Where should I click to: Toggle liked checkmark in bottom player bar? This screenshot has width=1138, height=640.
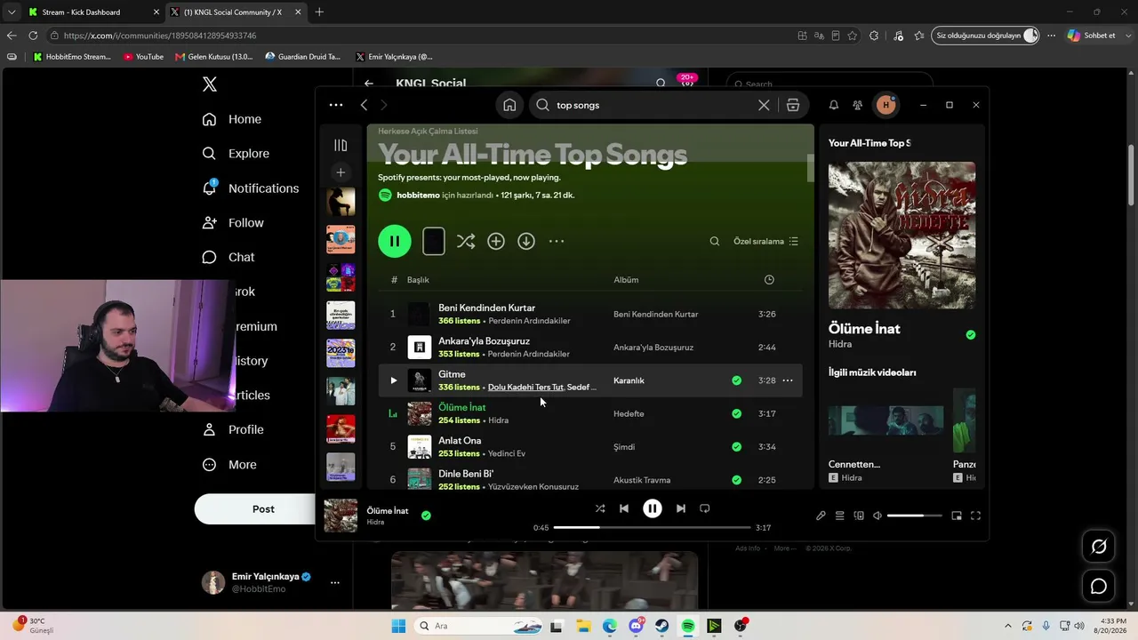[426, 516]
